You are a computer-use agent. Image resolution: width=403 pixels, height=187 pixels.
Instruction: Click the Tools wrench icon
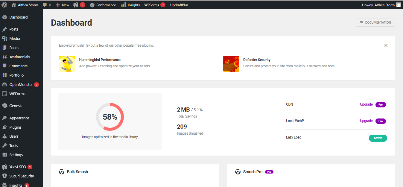pos(4,145)
